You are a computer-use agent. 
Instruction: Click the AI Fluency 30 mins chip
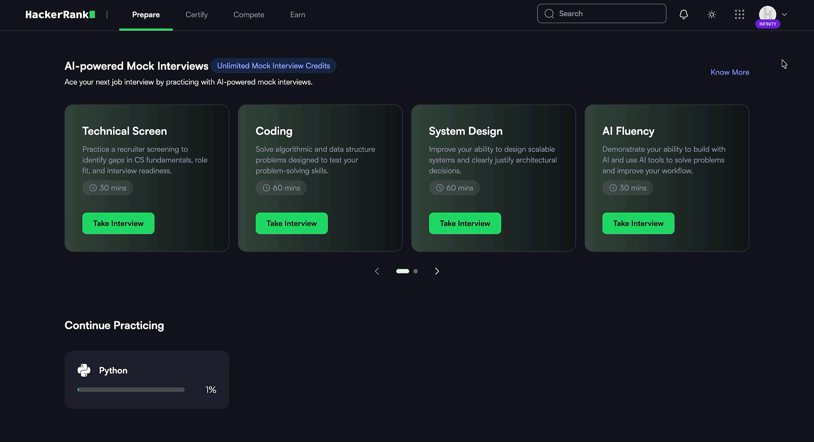(628, 188)
